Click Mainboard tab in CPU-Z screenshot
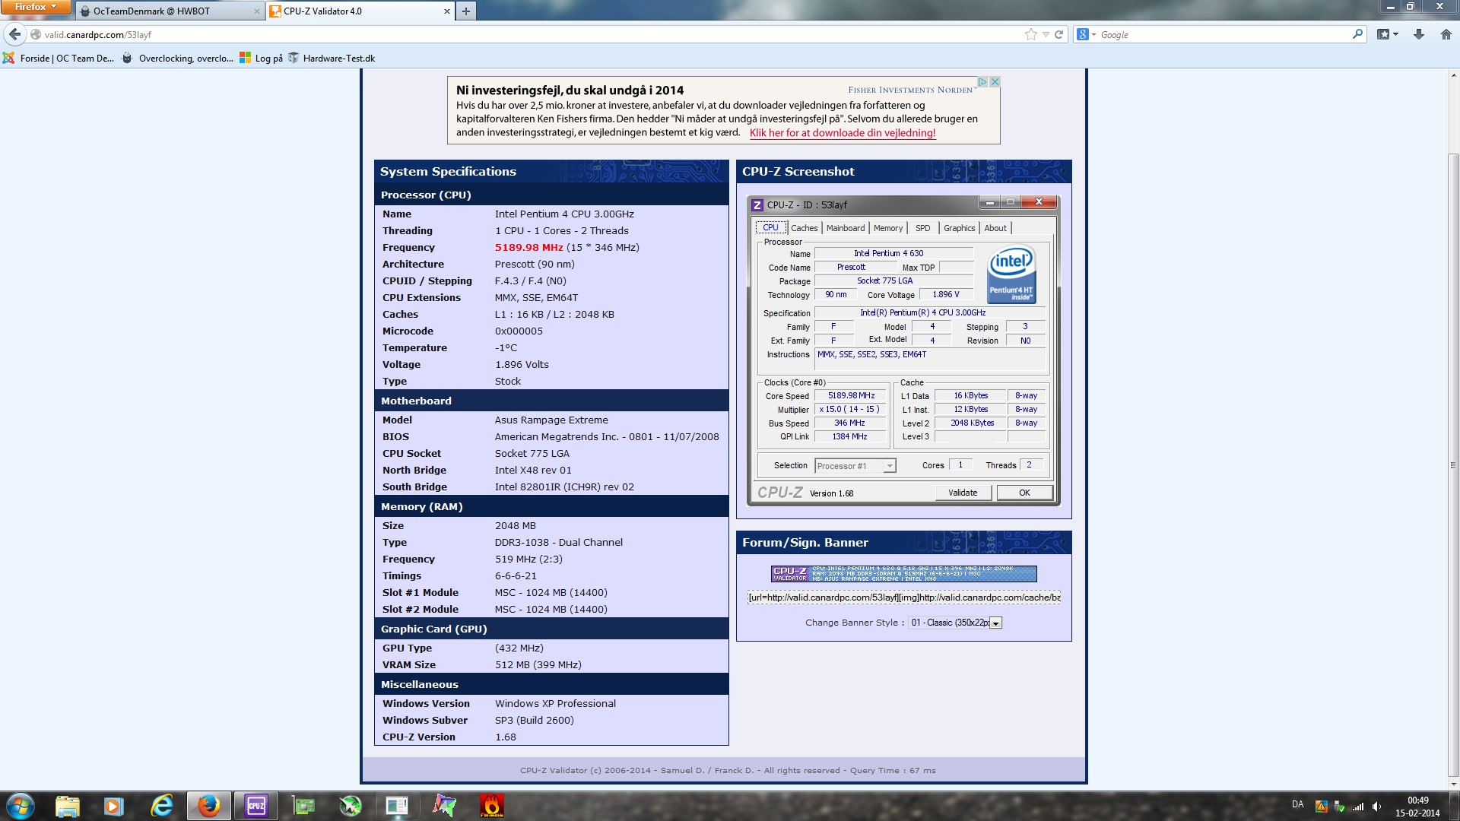Image resolution: width=1460 pixels, height=821 pixels. click(x=846, y=228)
